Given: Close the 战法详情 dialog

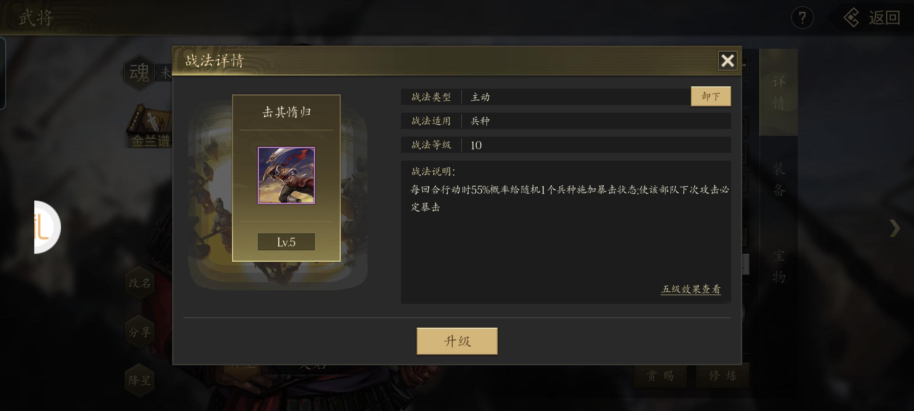Looking at the screenshot, I should pos(727,61).
